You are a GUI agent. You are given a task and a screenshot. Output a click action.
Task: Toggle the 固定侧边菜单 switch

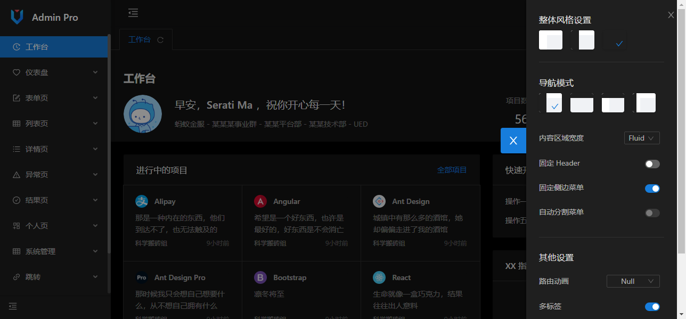[652, 189]
